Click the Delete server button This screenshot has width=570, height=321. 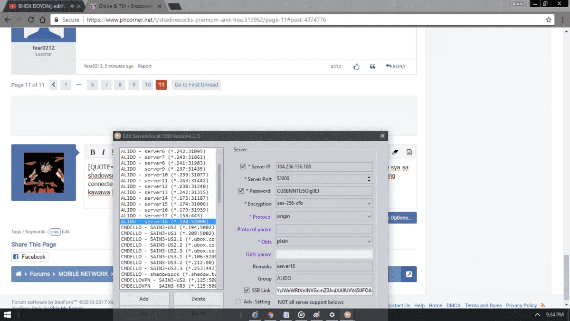click(199, 299)
